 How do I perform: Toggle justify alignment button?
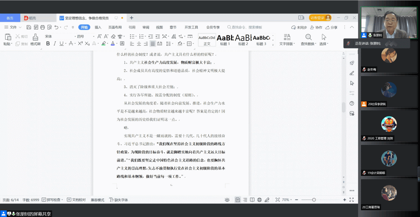click(153, 43)
